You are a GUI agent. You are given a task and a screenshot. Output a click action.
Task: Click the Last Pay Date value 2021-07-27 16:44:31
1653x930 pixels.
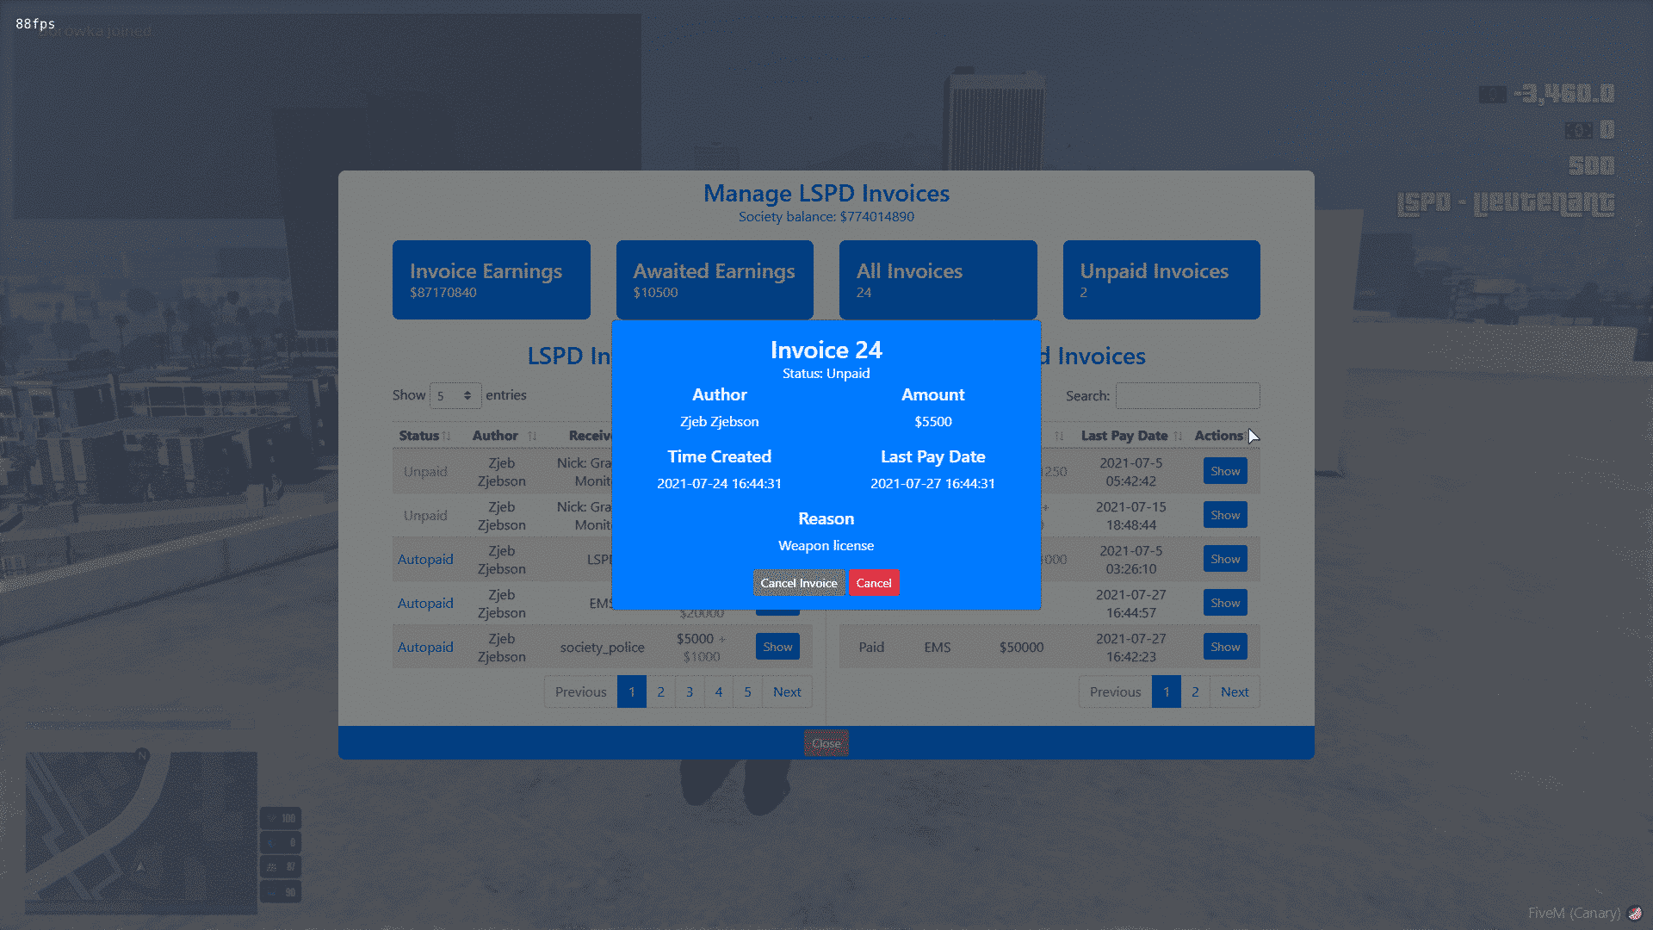[x=932, y=483]
